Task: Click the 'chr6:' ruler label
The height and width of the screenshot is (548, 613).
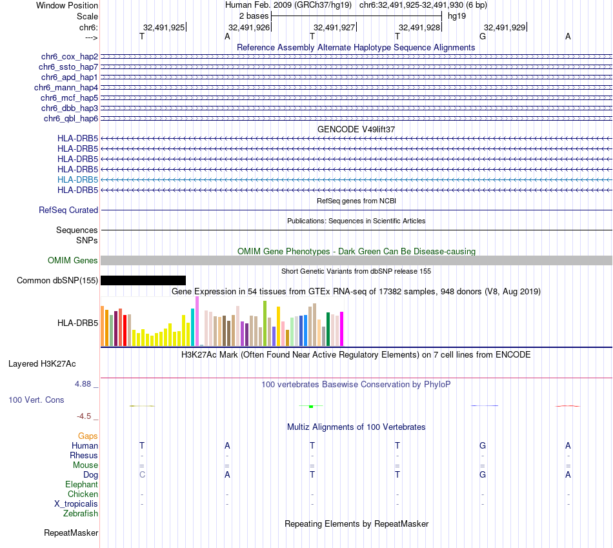Action: pyautogui.click(x=89, y=27)
